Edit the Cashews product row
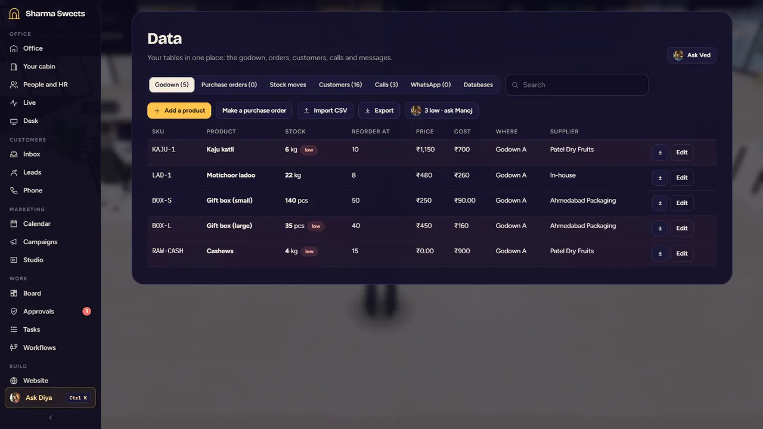The height and width of the screenshot is (429, 763). 682,253
